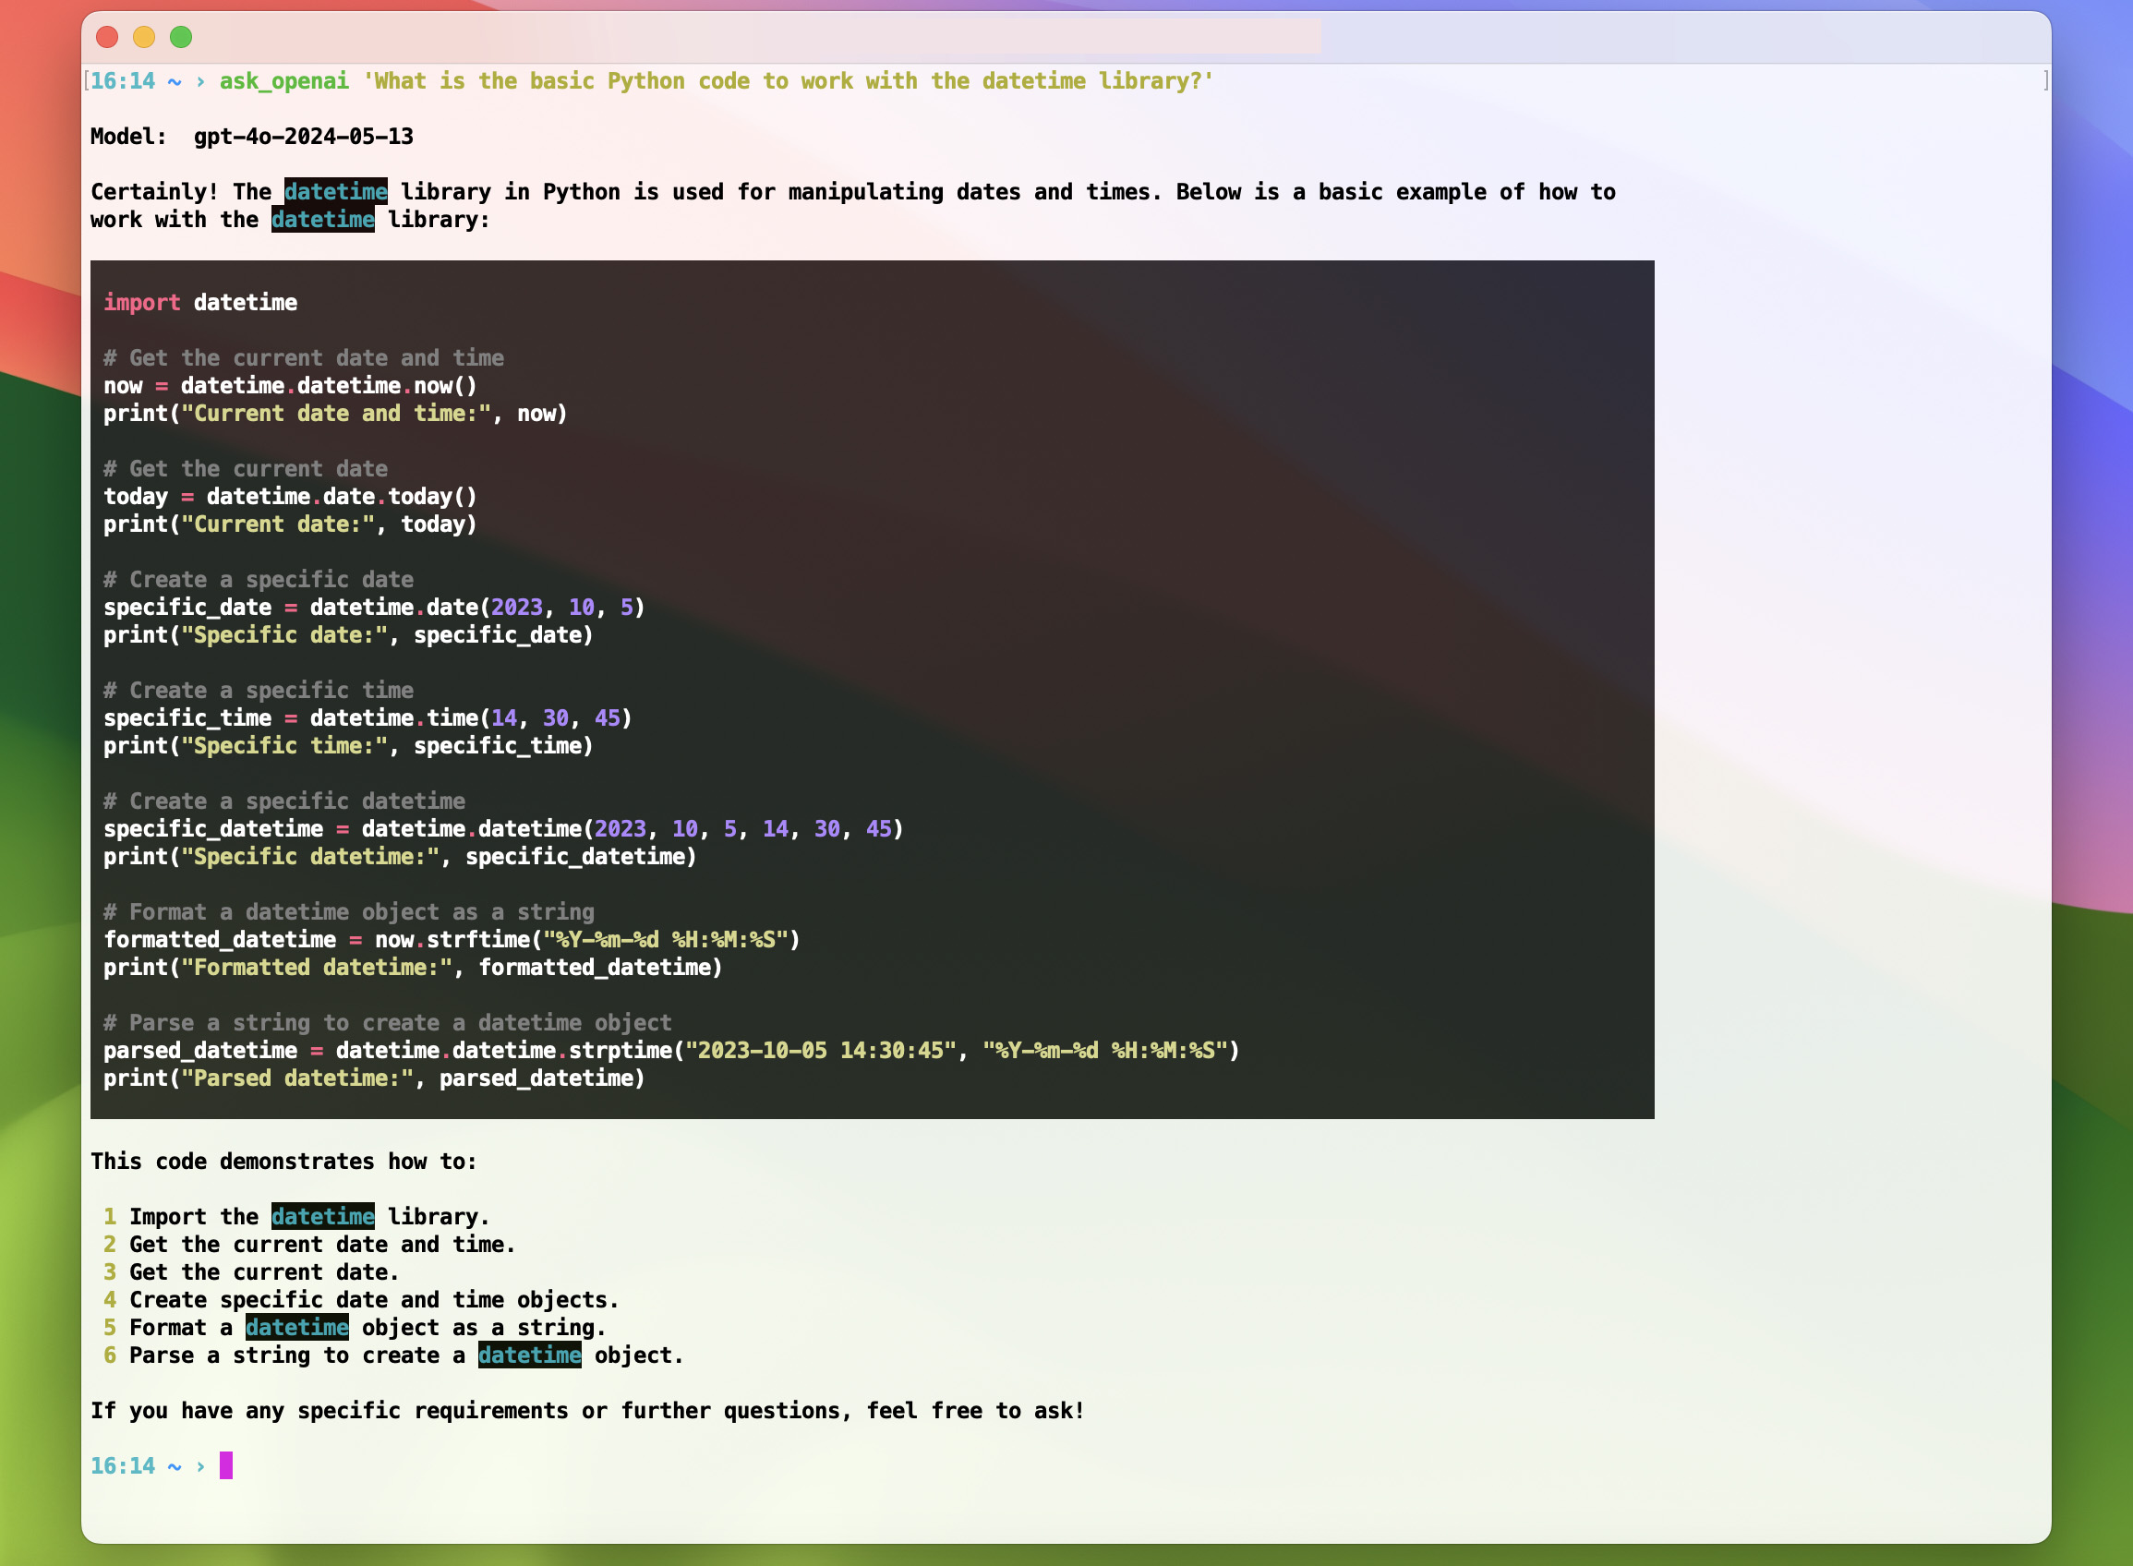Click 'specific_time = datetime.time(14, 30, 45)' line

tap(368, 717)
